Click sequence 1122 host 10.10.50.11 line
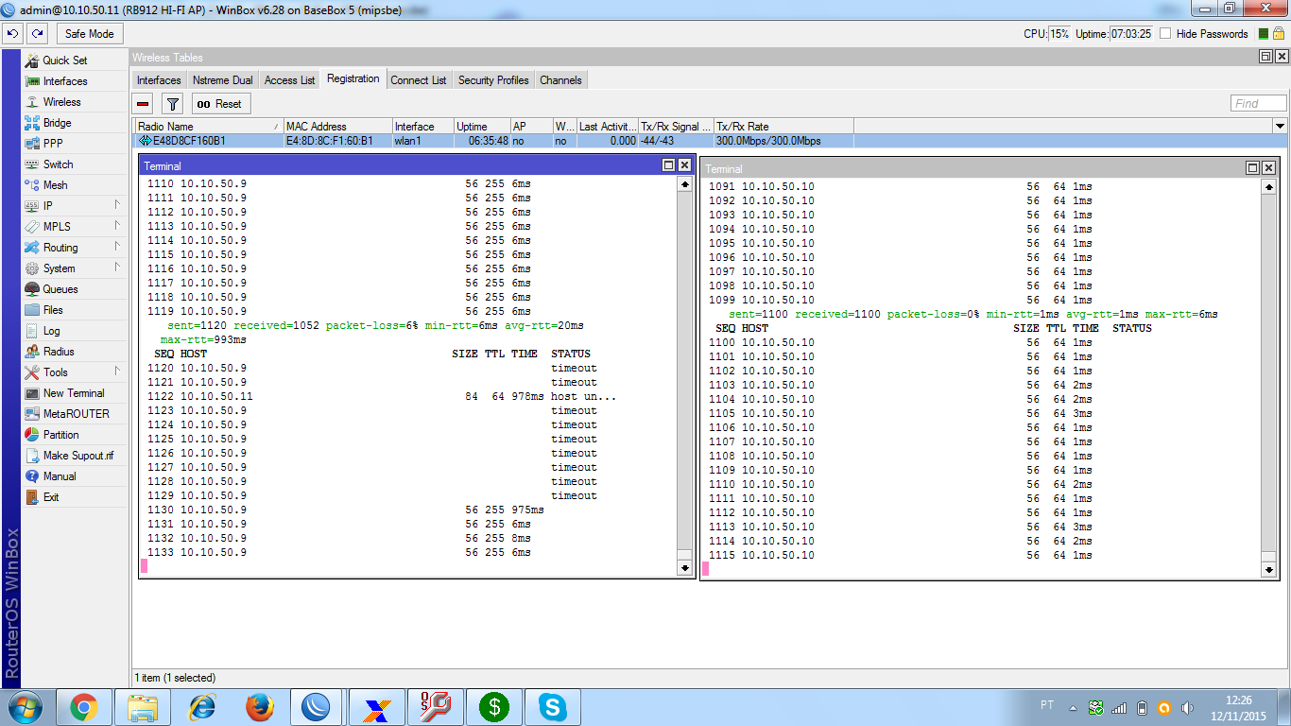This screenshot has width=1291, height=726. 382,396
